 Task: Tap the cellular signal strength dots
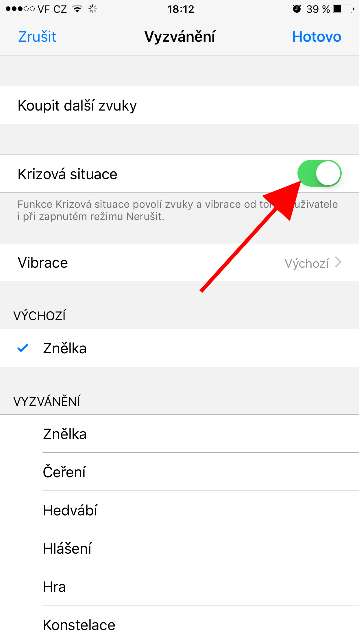point(20,9)
